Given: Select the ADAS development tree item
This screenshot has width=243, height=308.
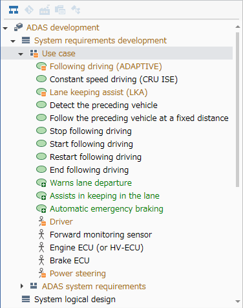Looking at the screenshot, I should [x=63, y=28].
